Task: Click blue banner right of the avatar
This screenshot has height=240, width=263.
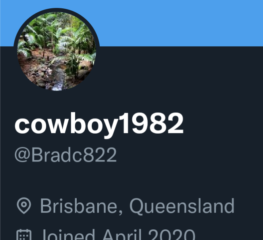Action: 181,23
